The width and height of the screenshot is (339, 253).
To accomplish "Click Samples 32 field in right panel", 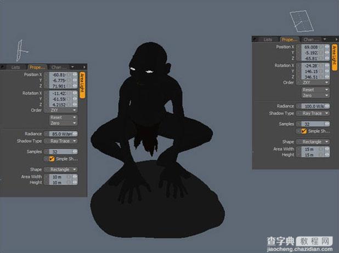I will tap(313, 124).
